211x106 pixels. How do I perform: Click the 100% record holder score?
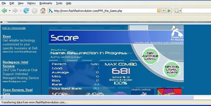tap(121, 83)
